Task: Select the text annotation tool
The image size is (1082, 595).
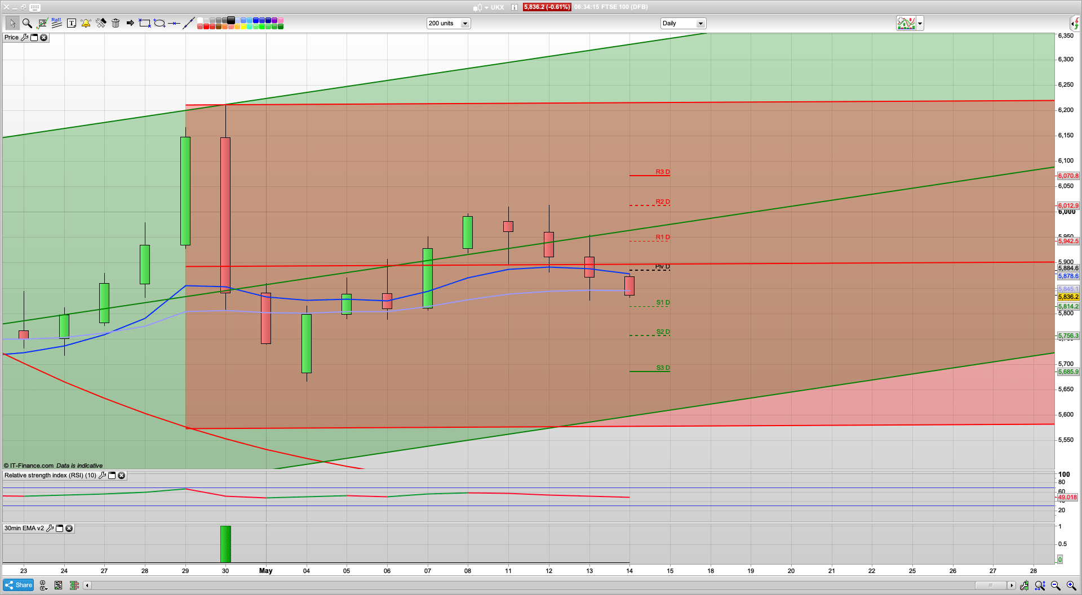Action: 71,23
